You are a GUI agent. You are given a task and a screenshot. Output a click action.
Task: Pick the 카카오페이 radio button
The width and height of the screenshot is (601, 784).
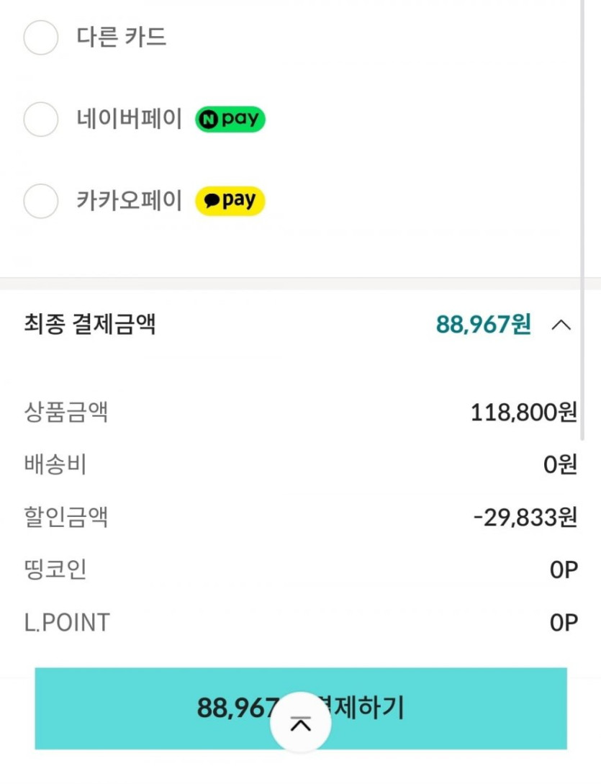[41, 201]
